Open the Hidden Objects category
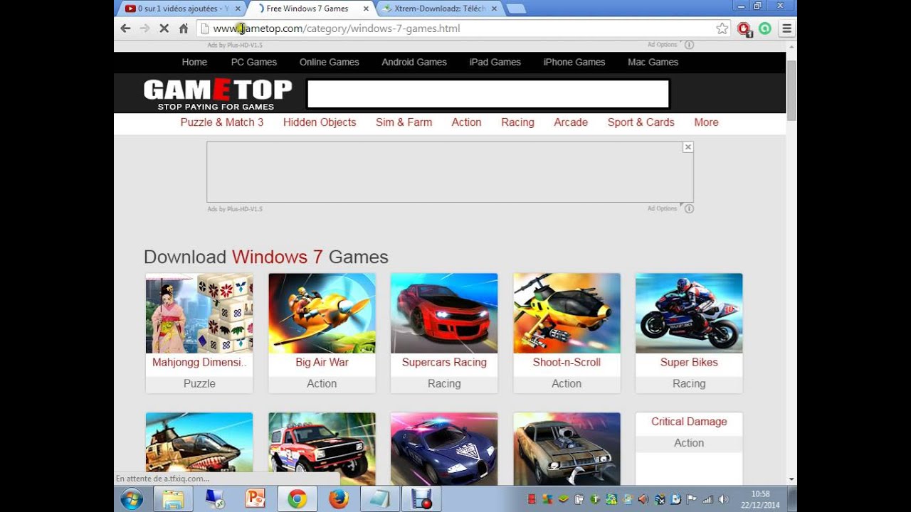The image size is (911, 512). tap(320, 122)
